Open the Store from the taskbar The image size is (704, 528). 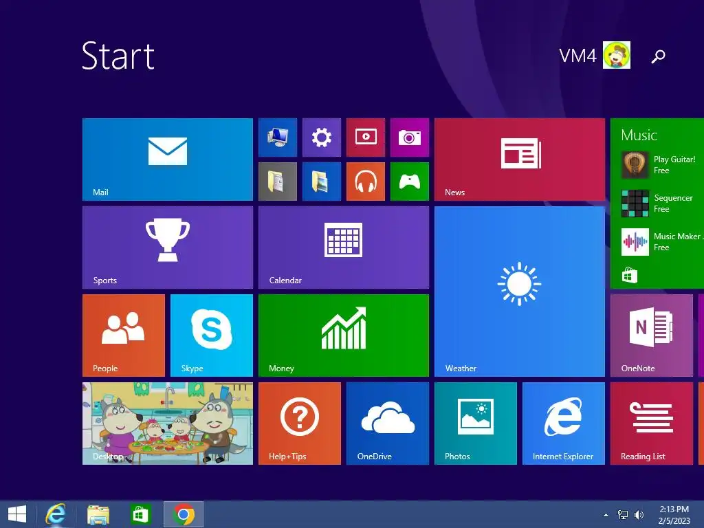140,514
